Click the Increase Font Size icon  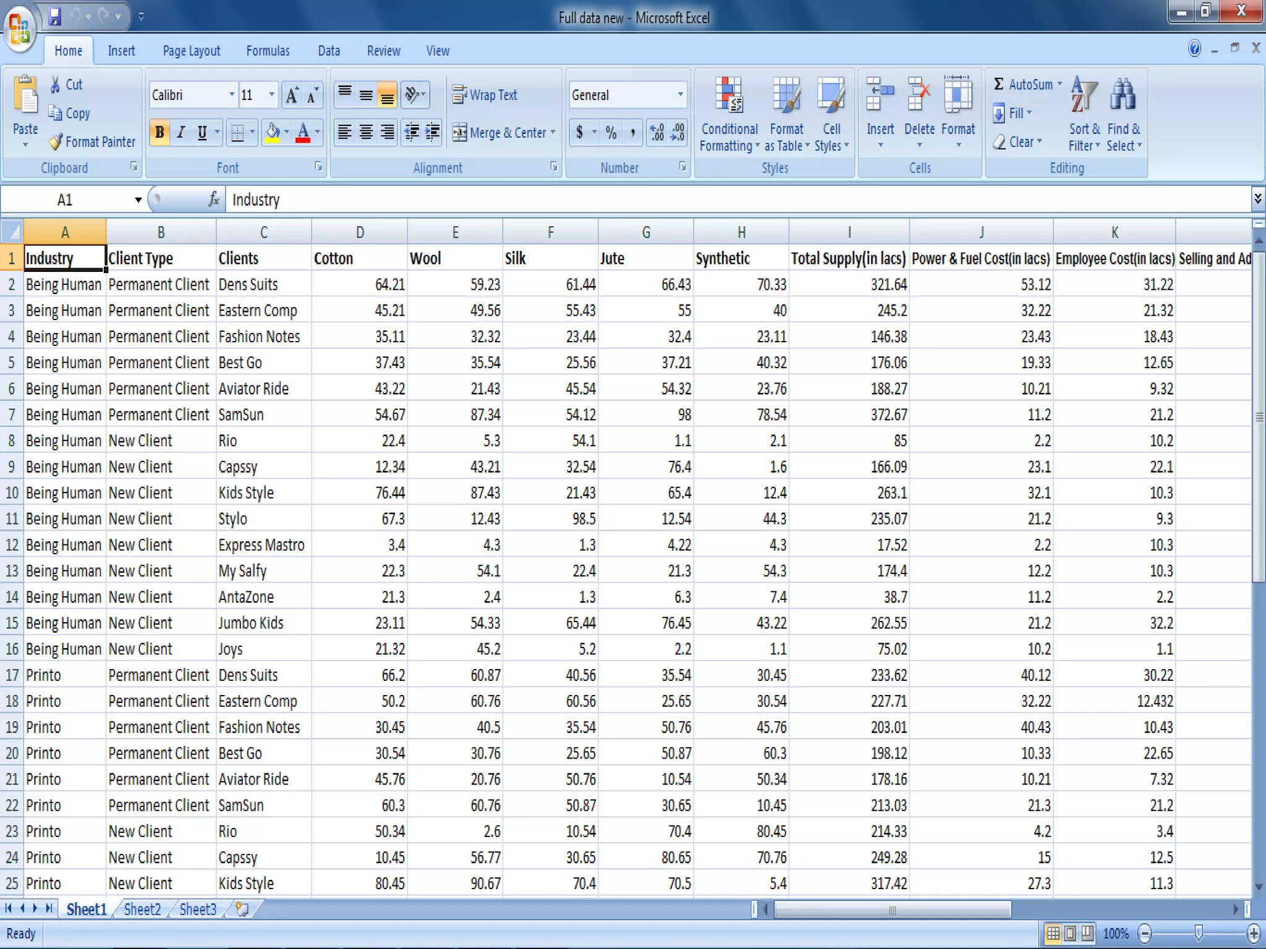(292, 95)
